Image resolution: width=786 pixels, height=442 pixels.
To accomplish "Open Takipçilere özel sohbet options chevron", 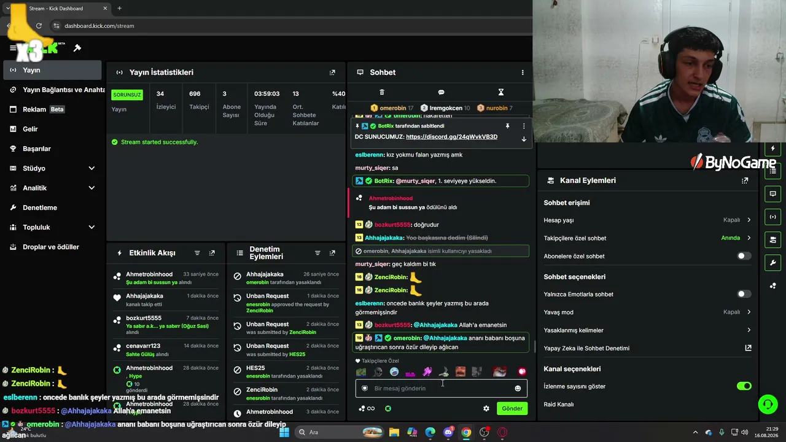I will tap(749, 238).
